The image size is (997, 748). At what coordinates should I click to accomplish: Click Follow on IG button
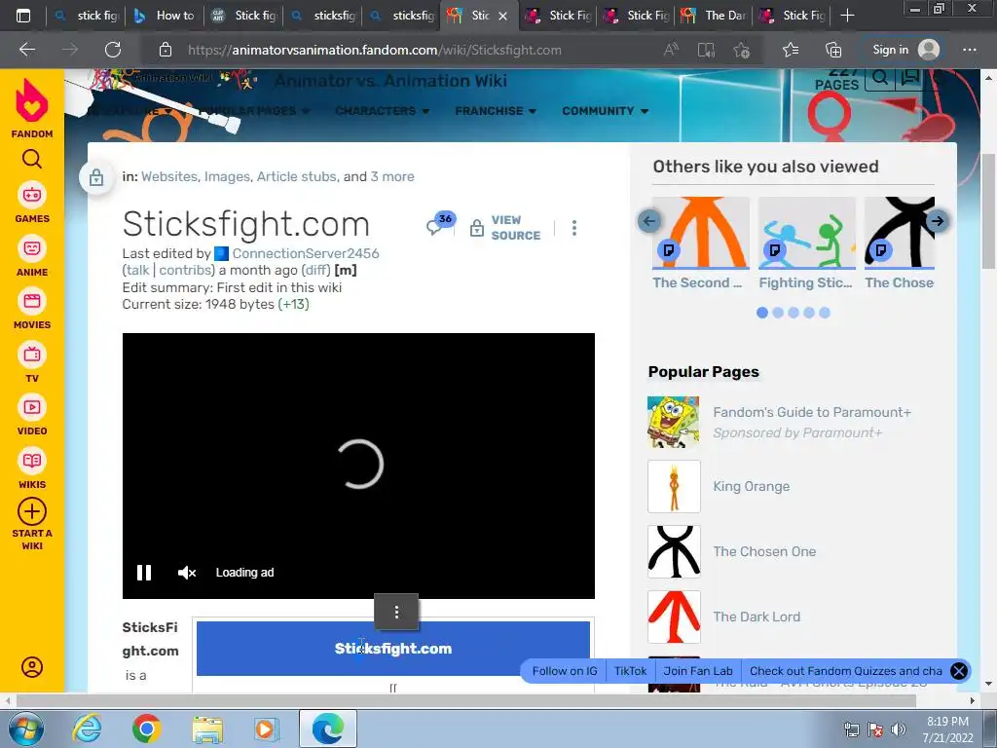tap(565, 671)
